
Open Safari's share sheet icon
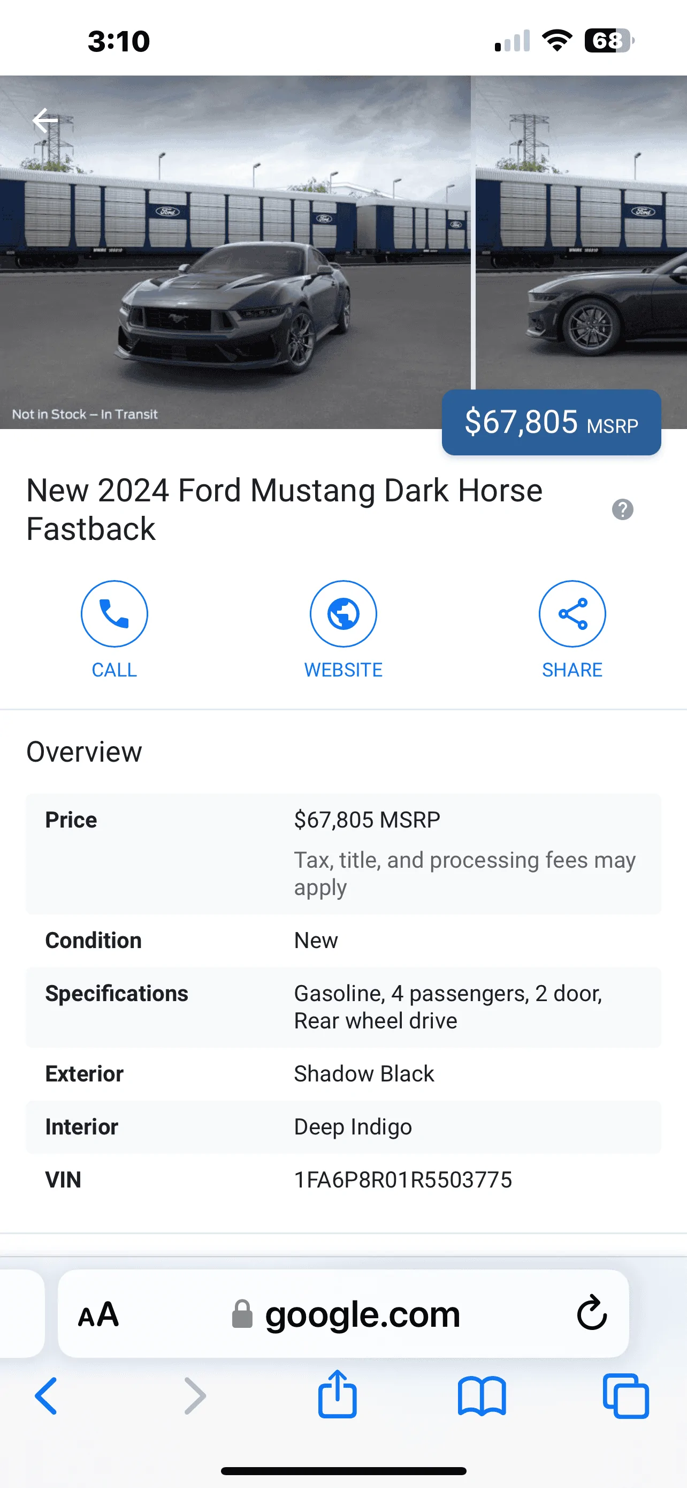pos(338,1393)
